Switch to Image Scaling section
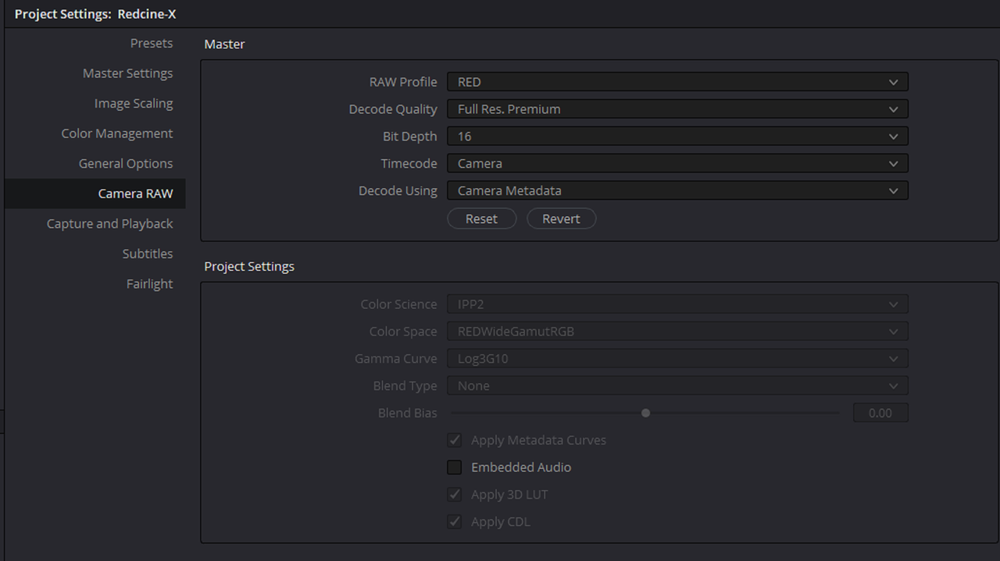 pos(134,103)
